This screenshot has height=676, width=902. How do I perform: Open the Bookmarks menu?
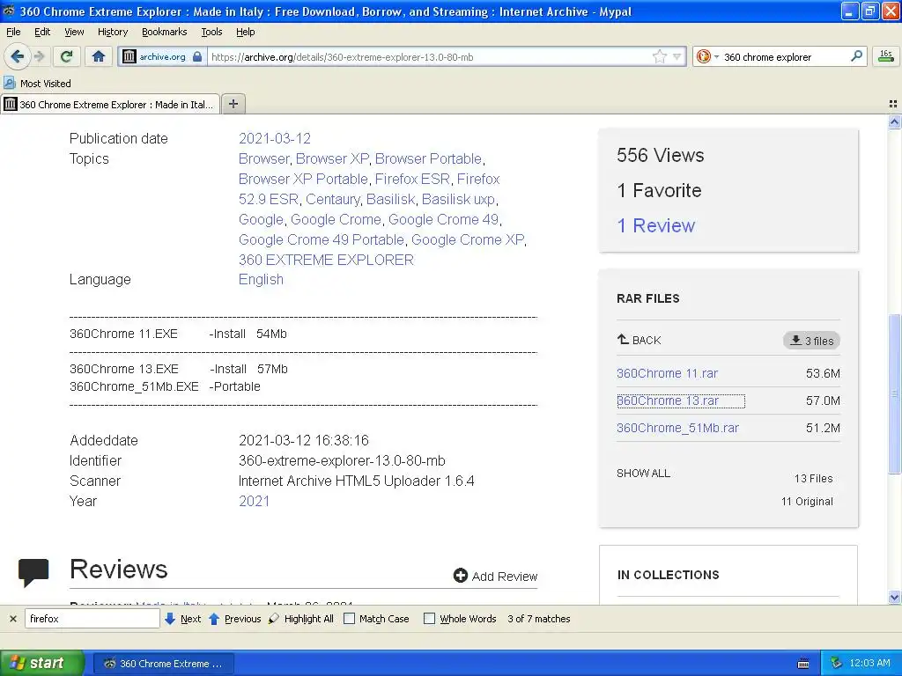pyautogui.click(x=164, y=32)
